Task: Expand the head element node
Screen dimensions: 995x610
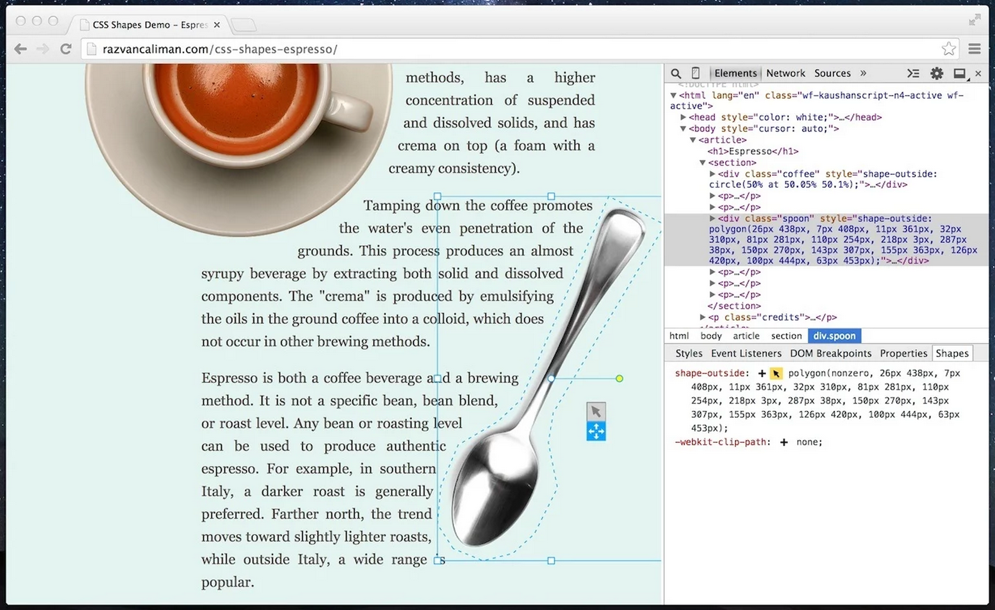Action: (683, 117)
